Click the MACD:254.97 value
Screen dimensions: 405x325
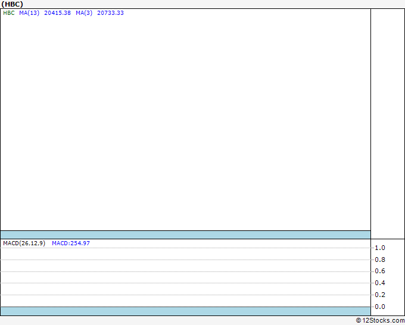click(71, 243)
